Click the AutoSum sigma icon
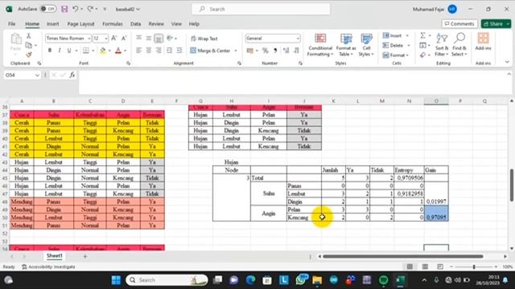The height and width of the screenshot is (289, 515). pos(423,35)
